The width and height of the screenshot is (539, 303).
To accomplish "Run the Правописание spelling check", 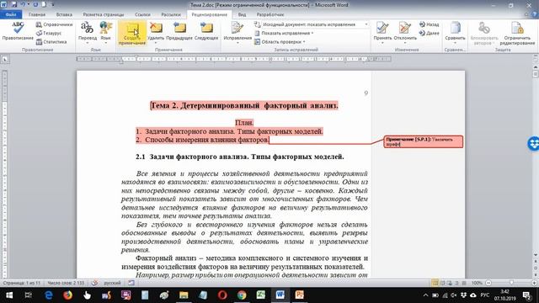I will tap(18, 31).
